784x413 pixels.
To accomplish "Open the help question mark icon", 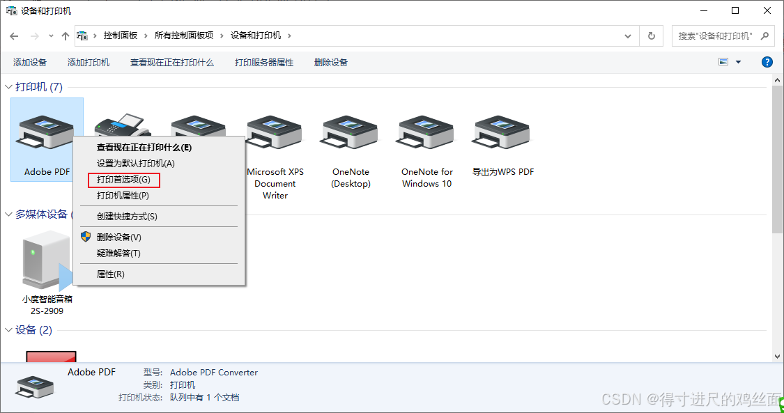I will (x=767, y=62).
